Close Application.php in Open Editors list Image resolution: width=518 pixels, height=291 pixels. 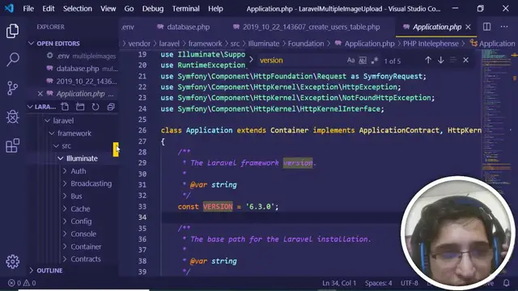click(x=40, y=94)
